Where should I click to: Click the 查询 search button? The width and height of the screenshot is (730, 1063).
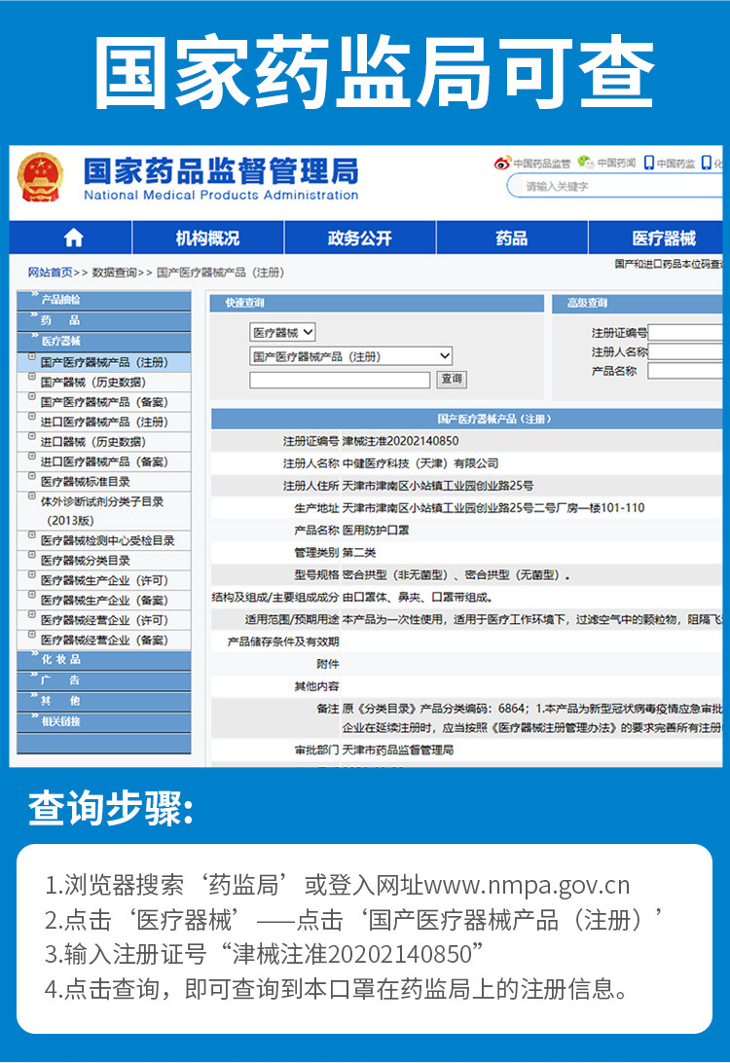(x=452, y=379)
